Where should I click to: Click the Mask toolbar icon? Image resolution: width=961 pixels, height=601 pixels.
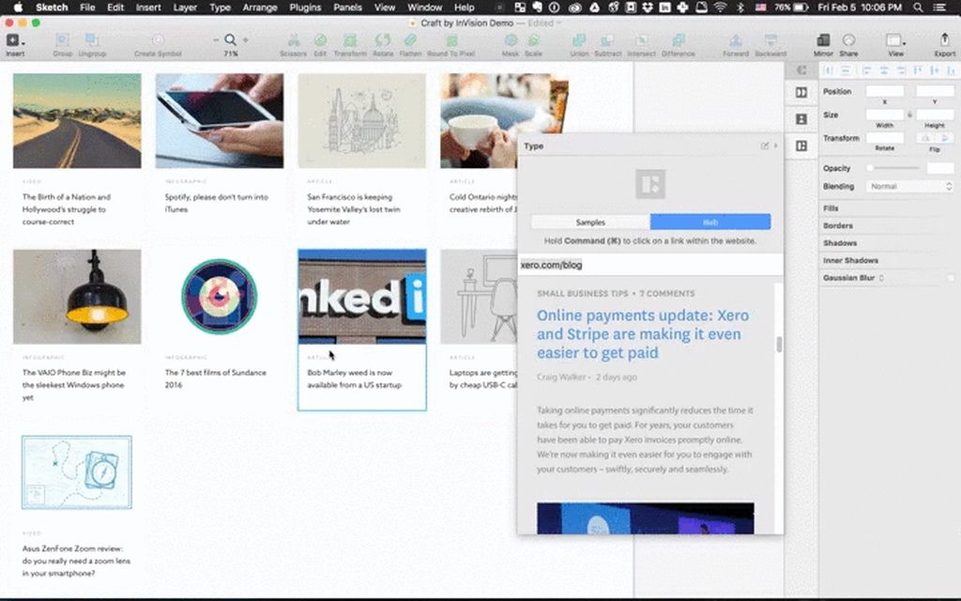510,40
